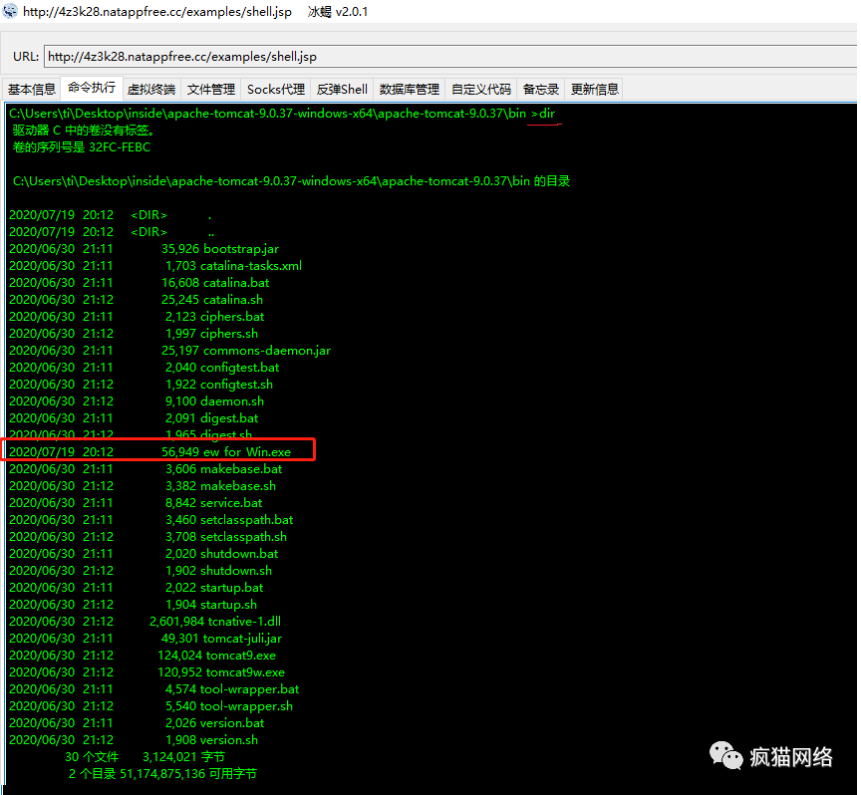This screenshot has width=861, height=795.
Task: Select the tomcat9.exe line
Action: [143, 656]
